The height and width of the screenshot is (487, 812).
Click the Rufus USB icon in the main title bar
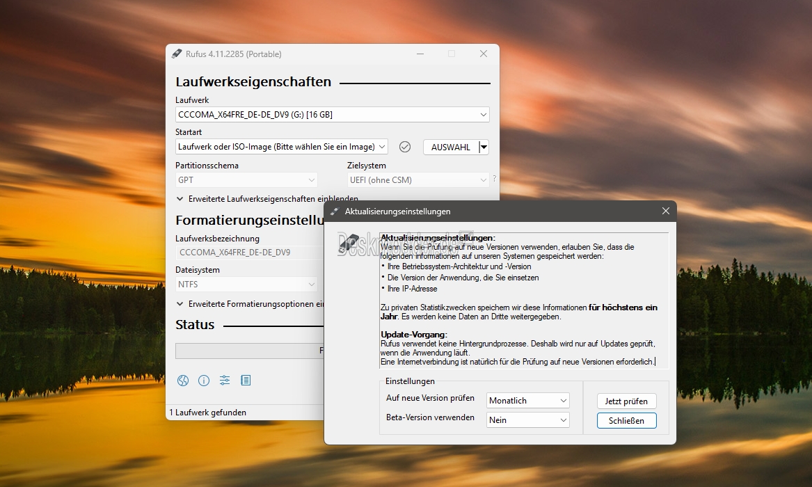coord(177,54)
